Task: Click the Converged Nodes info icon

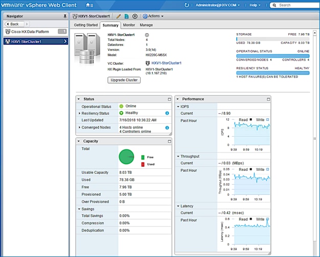Action: click(167, 127)
